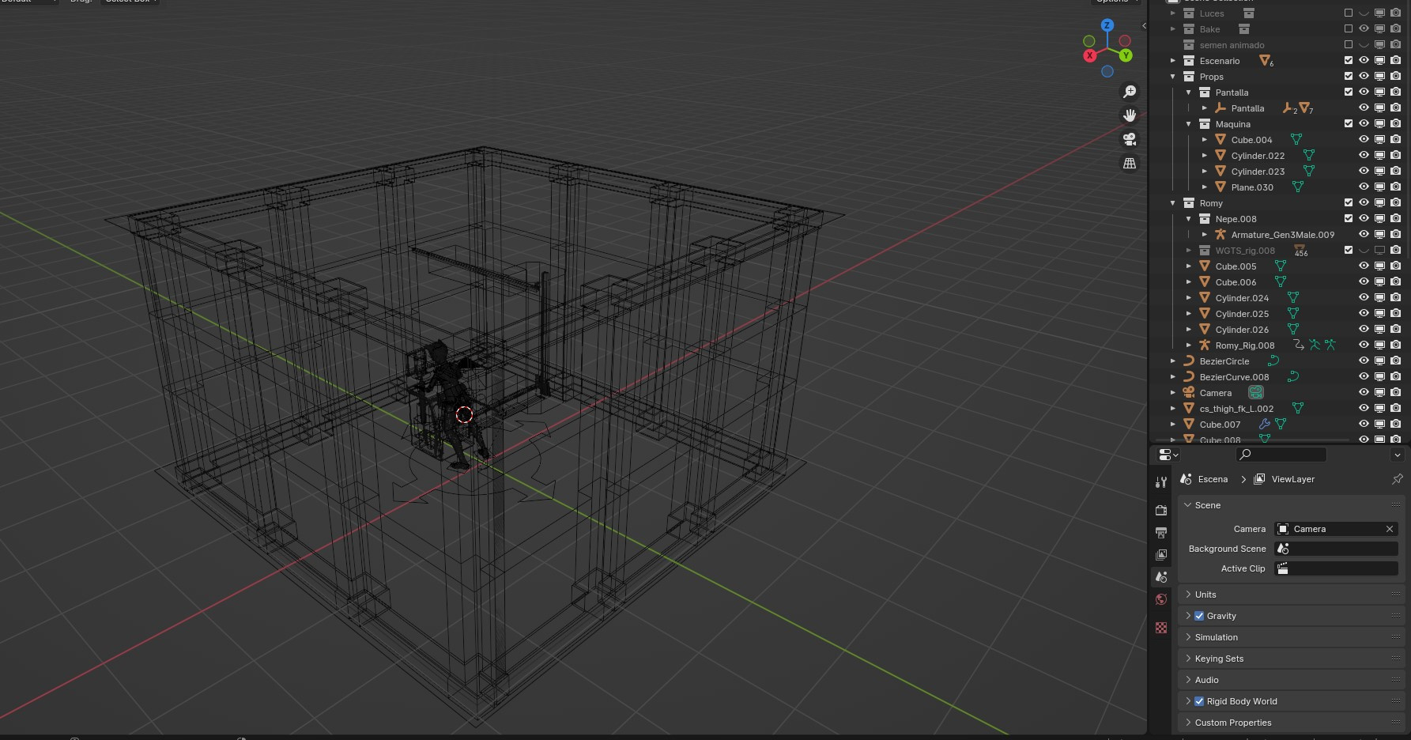The height and width of the screenshot is (740, 1411).
Task: Clear the Camera field with X button
Action: (x=1390, y=529)
